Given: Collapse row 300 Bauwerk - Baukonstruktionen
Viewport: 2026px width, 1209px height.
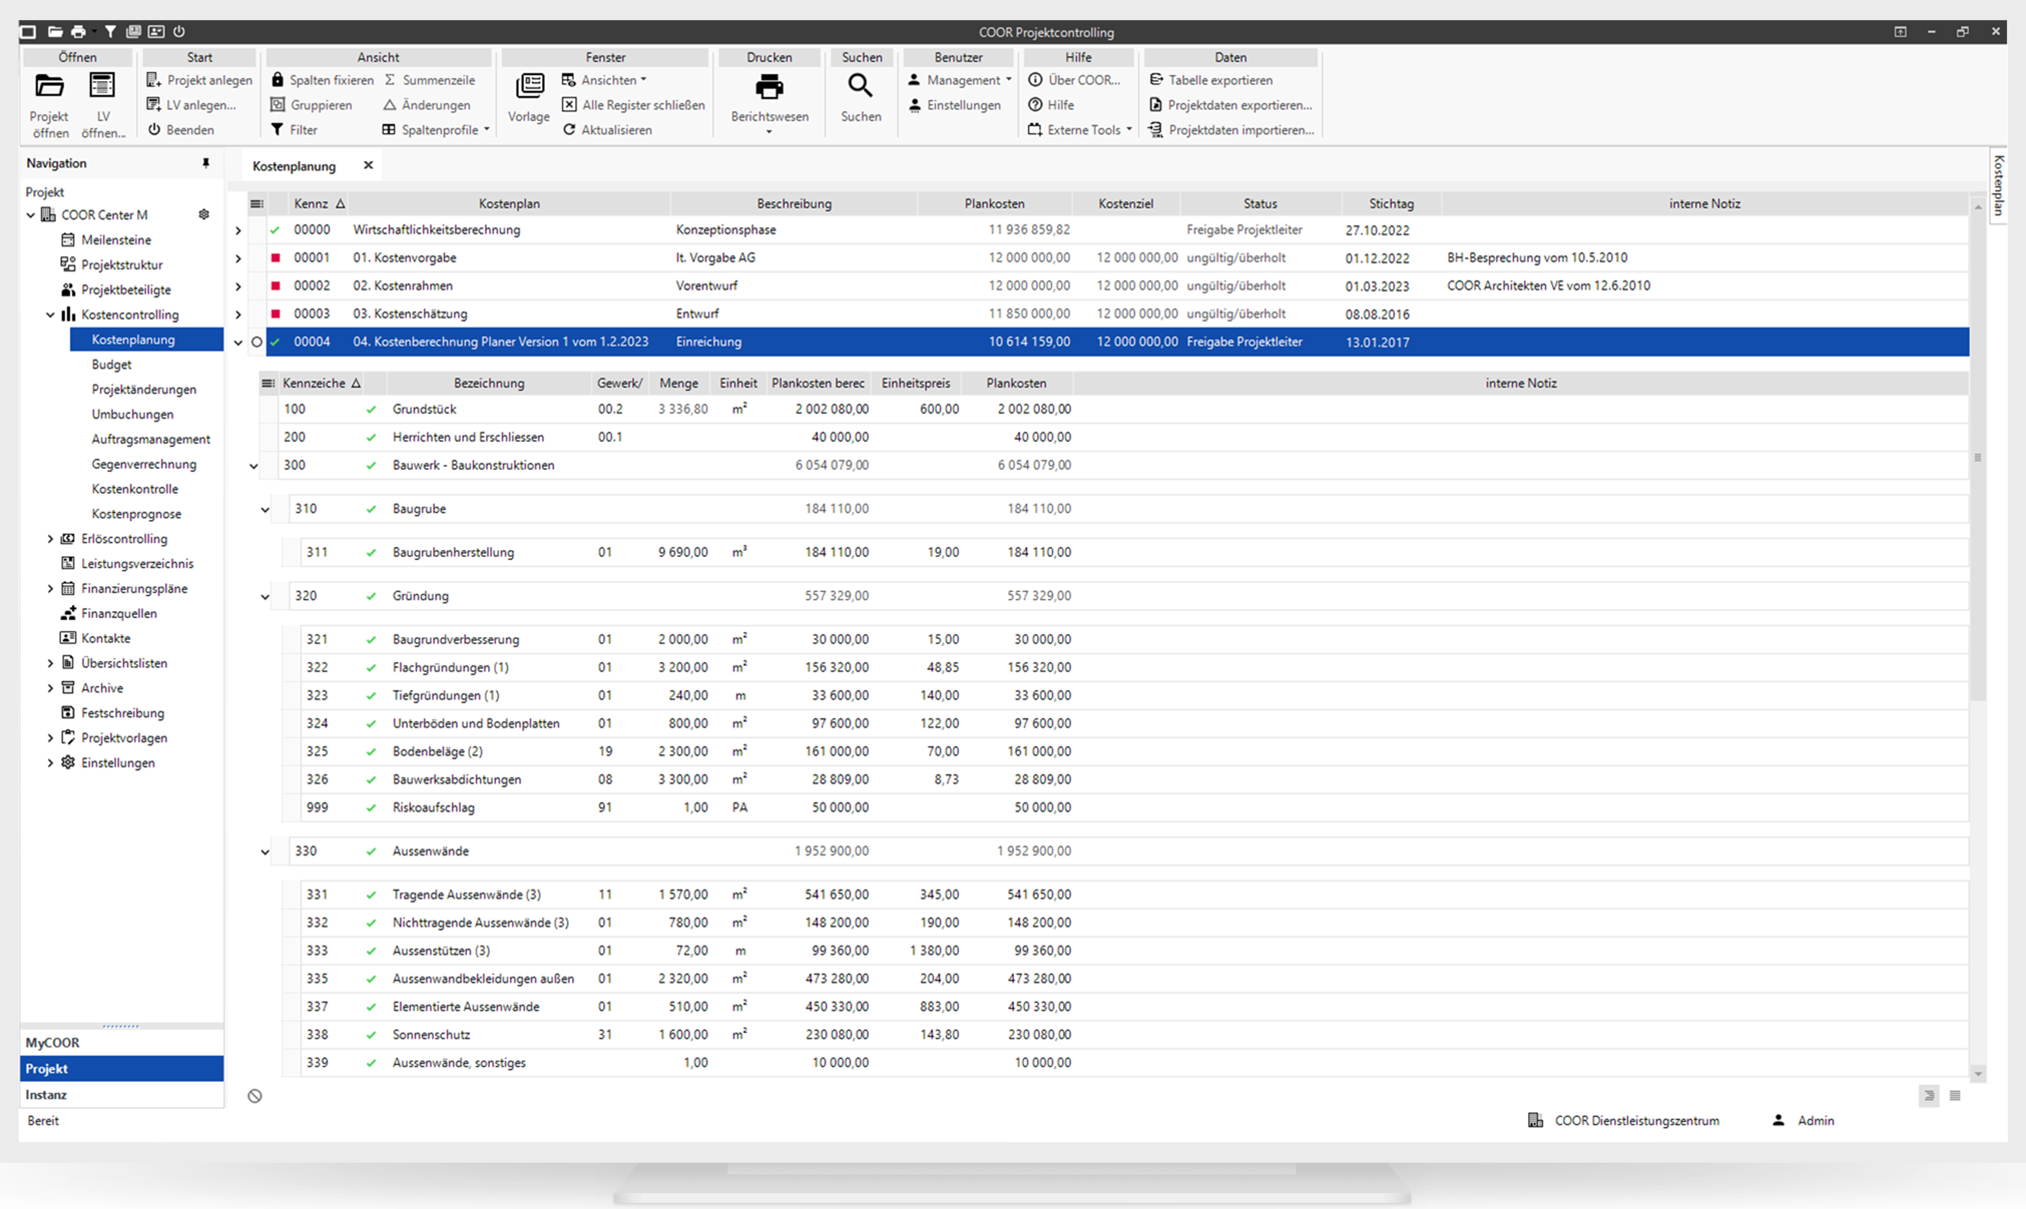Looking at the screenshot, I should [253, 466].
